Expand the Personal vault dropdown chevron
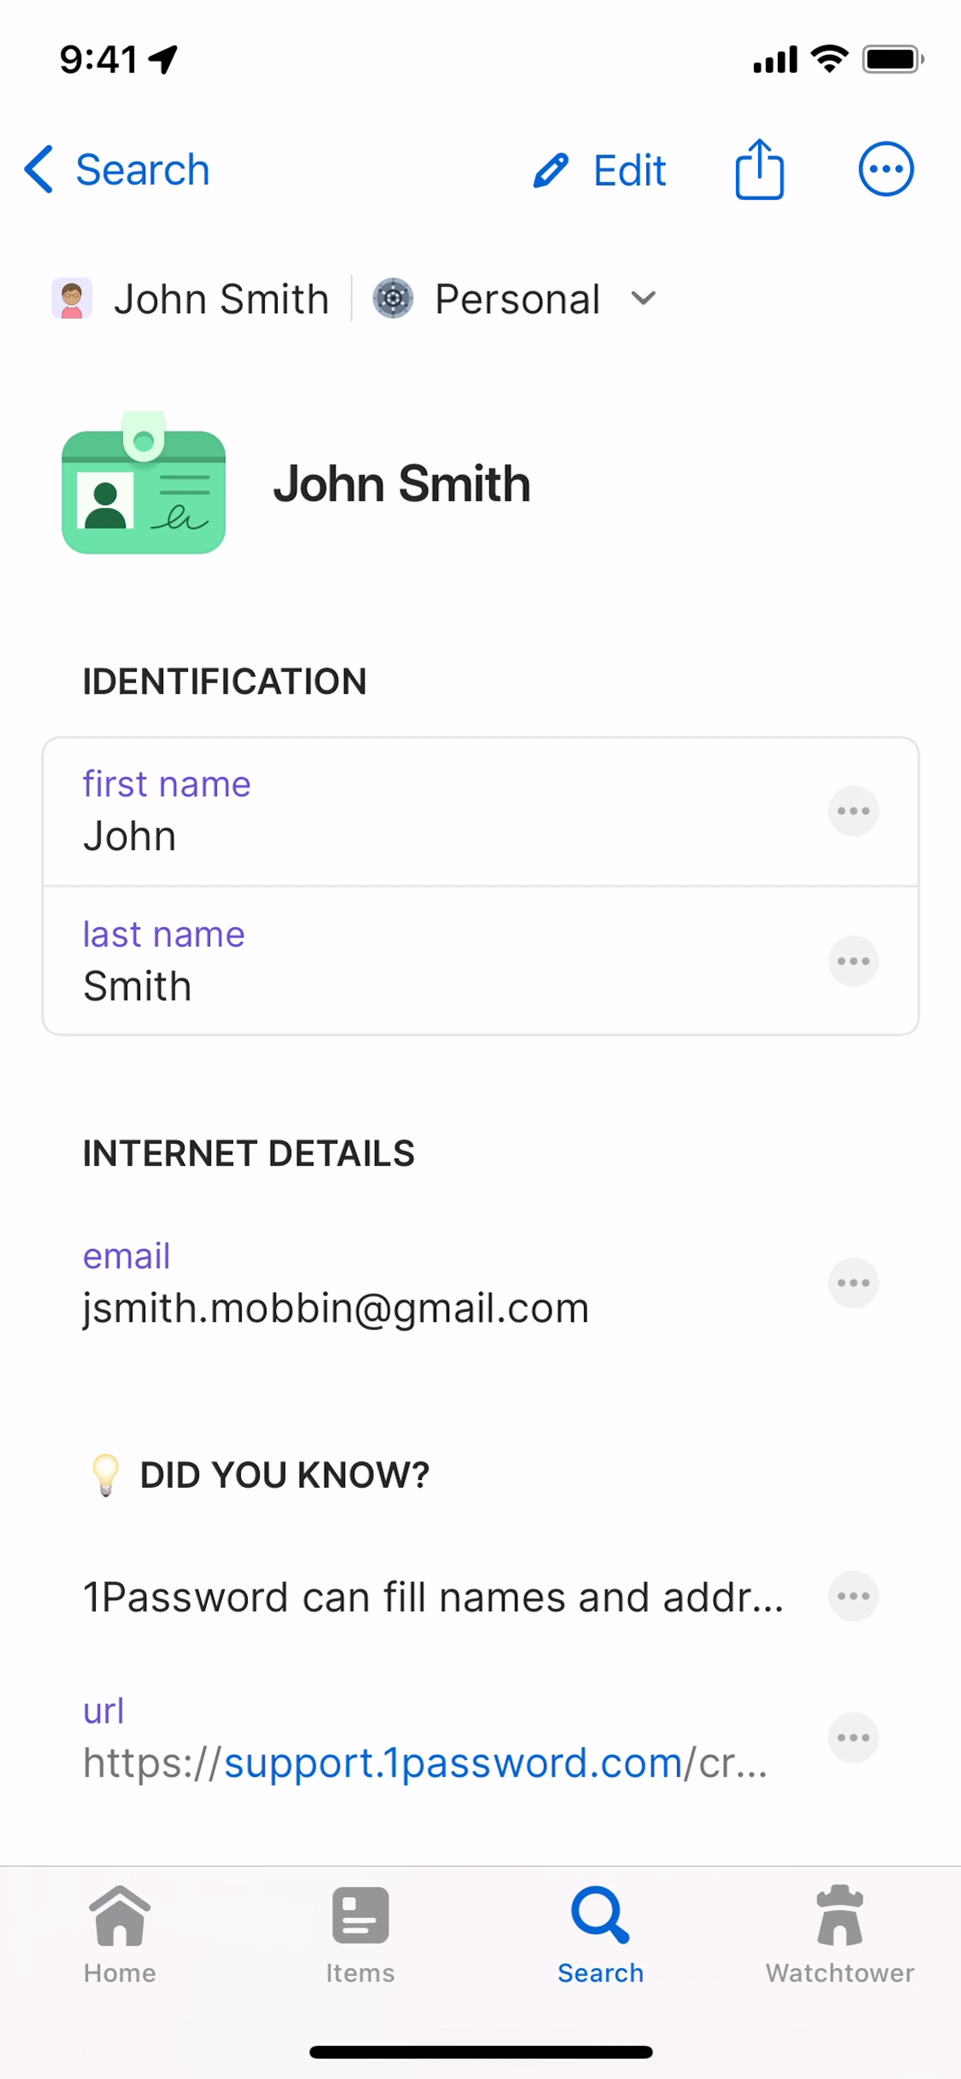961x2079 pixels. coord(643,299)
